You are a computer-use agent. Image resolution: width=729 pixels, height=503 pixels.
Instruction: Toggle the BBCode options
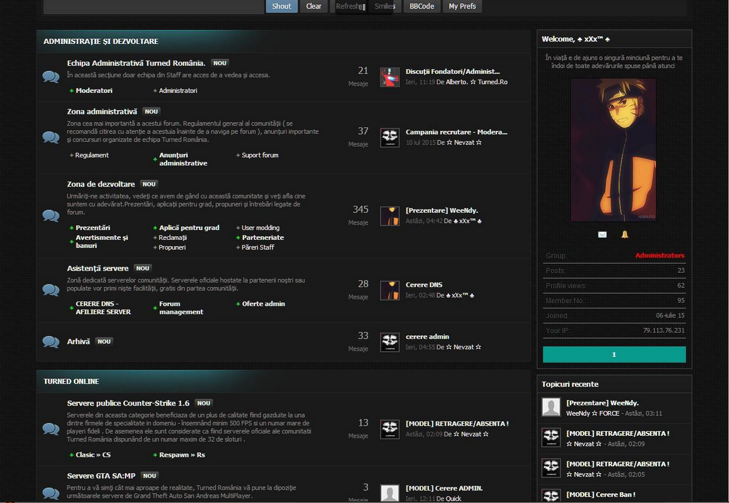coord(421,6)
